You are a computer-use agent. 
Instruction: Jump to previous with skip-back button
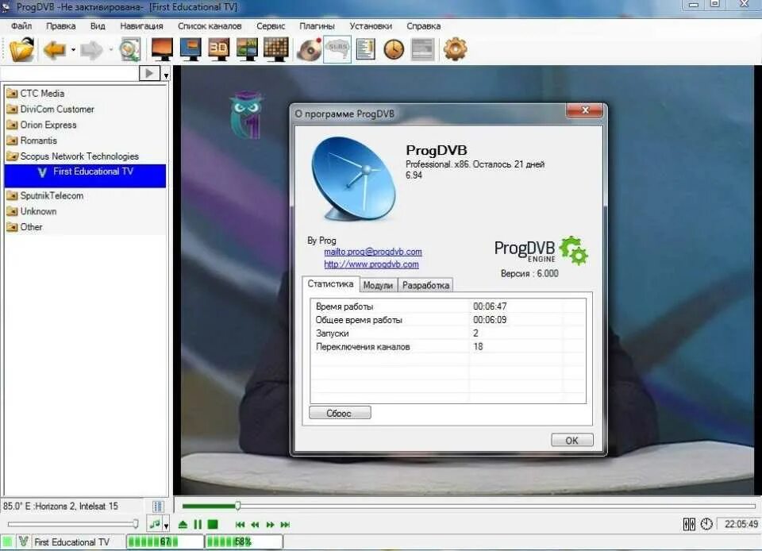[240, 525]
